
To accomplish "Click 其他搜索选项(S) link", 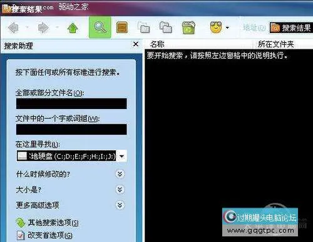I will coord(53,223).
